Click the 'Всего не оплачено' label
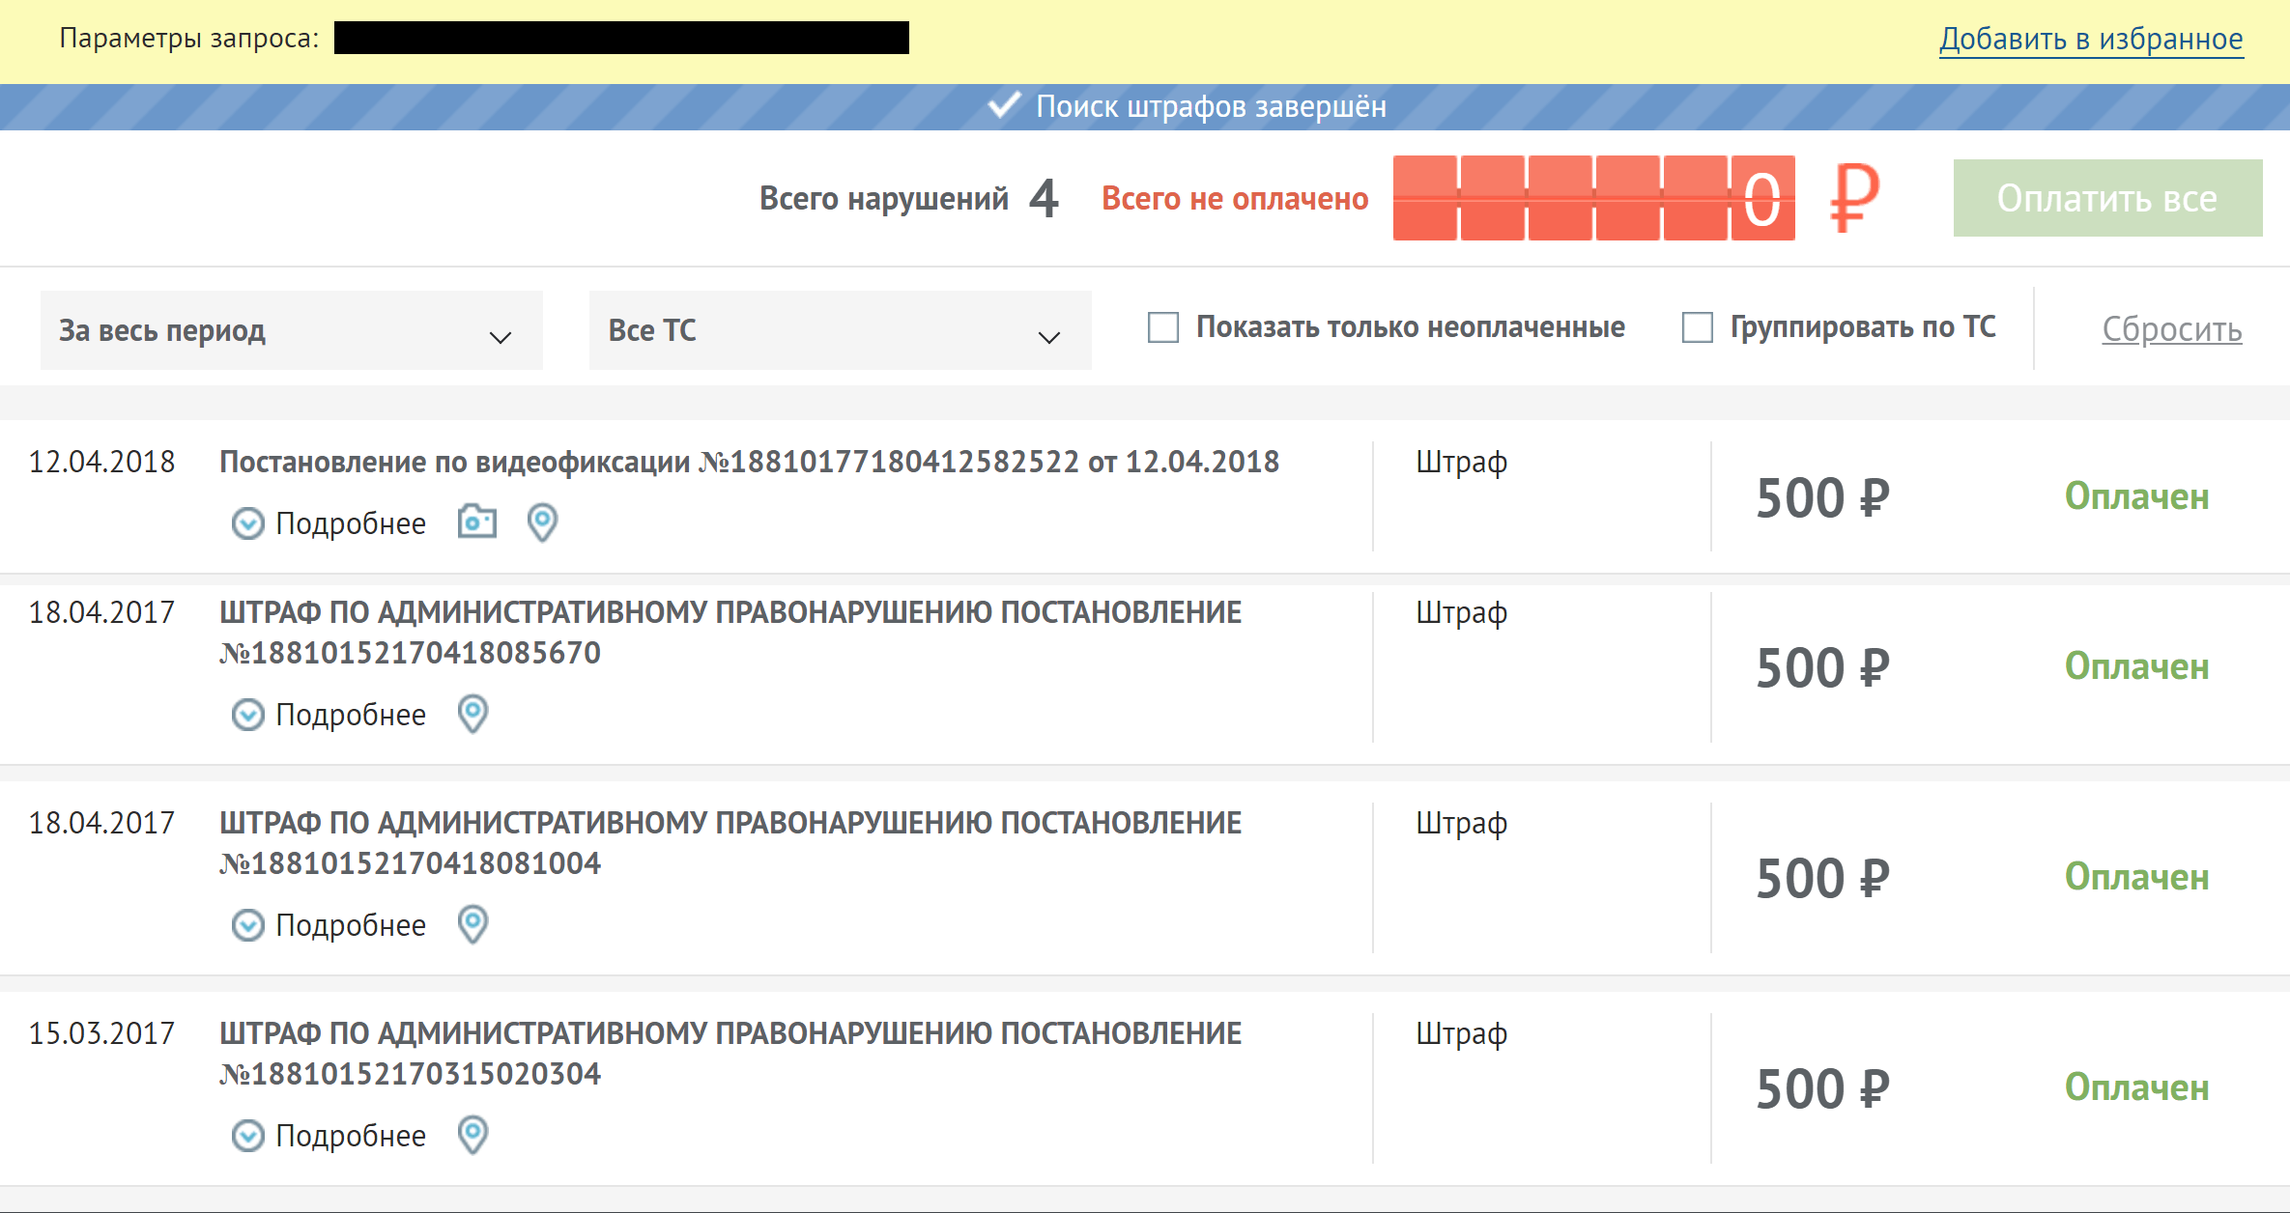The width and height of the screenshot is (2290, 1213). point(1235,198)
